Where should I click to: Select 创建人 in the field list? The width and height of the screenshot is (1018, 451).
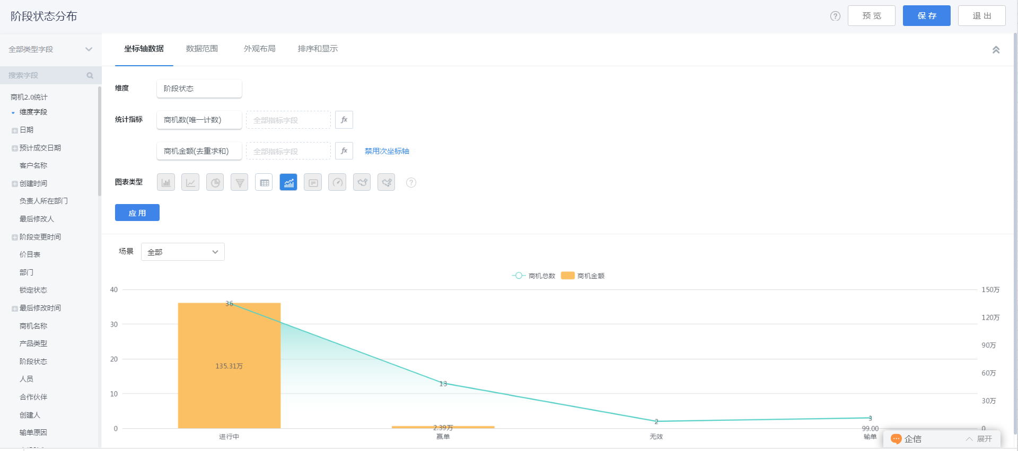pos(30,415)
